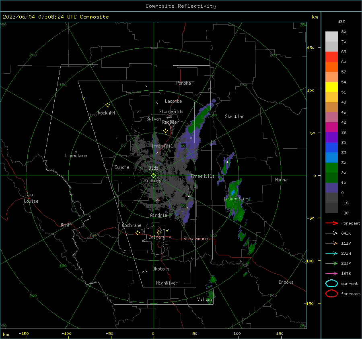Click the Stettler city label
The height and width of the screenshot is (339, 362).
[x=234, y=116]
